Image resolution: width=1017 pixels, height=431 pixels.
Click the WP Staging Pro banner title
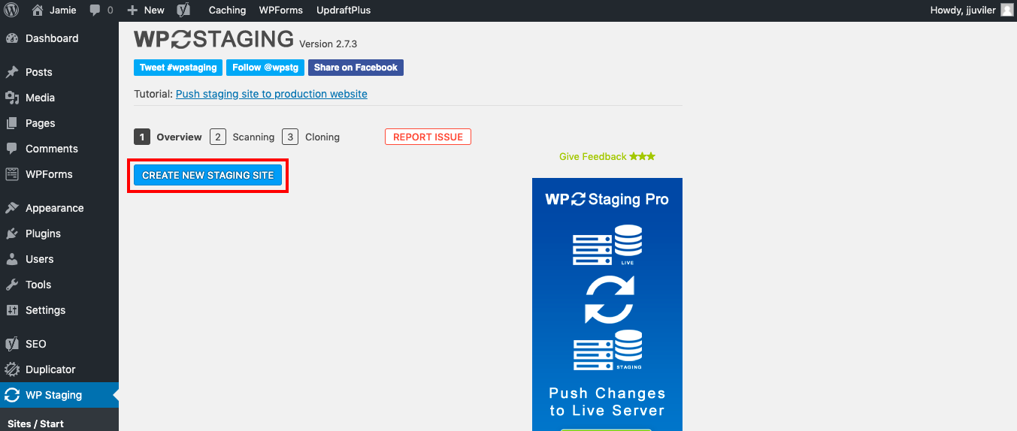click(607, 199)
